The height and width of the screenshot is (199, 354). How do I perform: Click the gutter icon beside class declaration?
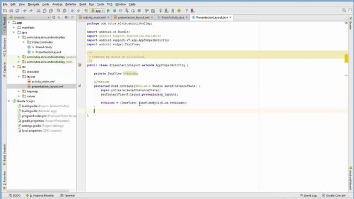[80, 65]
